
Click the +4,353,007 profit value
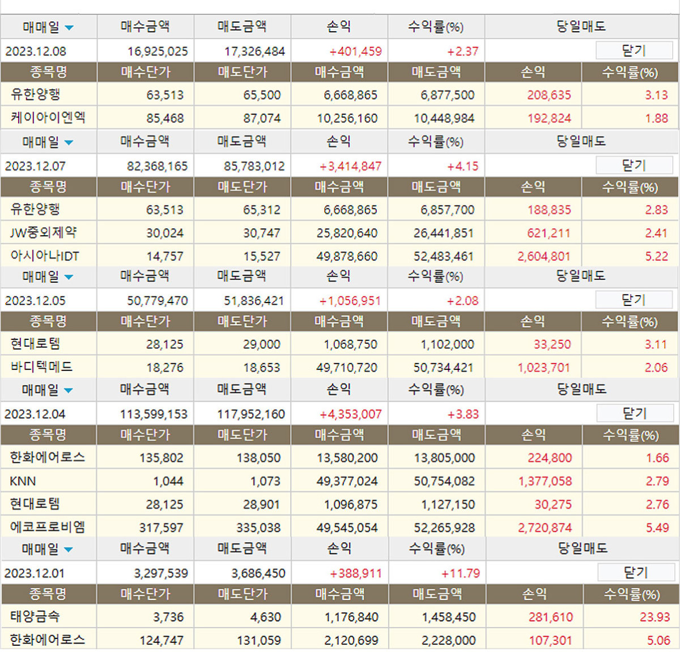[350, 414]
